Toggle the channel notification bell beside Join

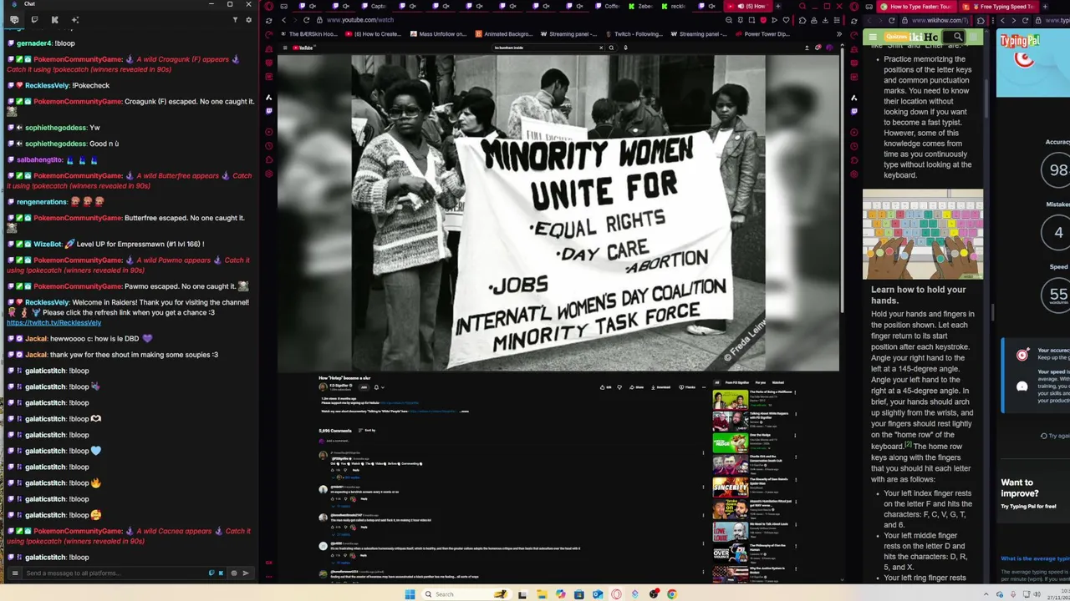tap(376, 387)
